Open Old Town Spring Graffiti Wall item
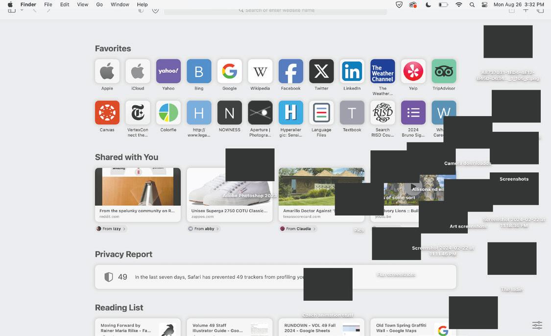 tap(413, 328)
